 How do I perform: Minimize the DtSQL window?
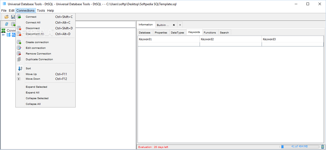pos(296,4)
